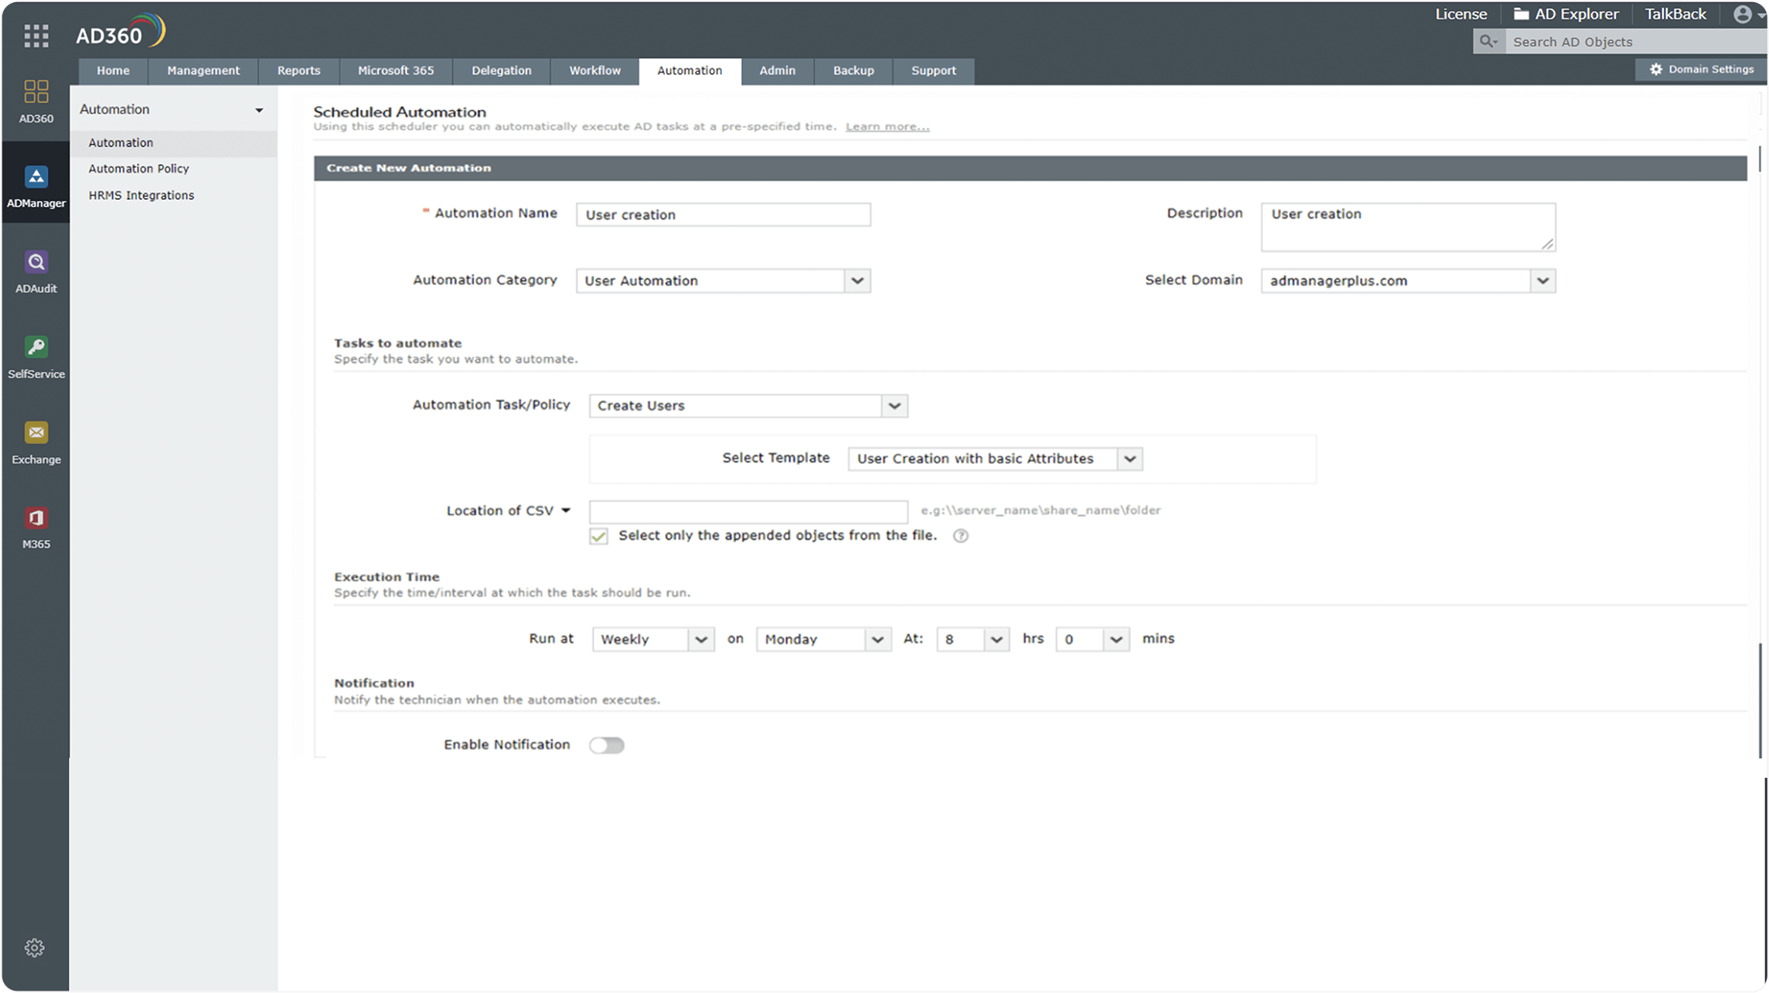The image size is (1769, 993).
Task: Switch to the Workflow tab
Action: pos(594,70)
